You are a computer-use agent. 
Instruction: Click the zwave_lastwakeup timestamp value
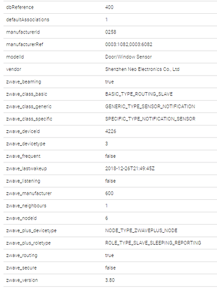tap(130, 169)
